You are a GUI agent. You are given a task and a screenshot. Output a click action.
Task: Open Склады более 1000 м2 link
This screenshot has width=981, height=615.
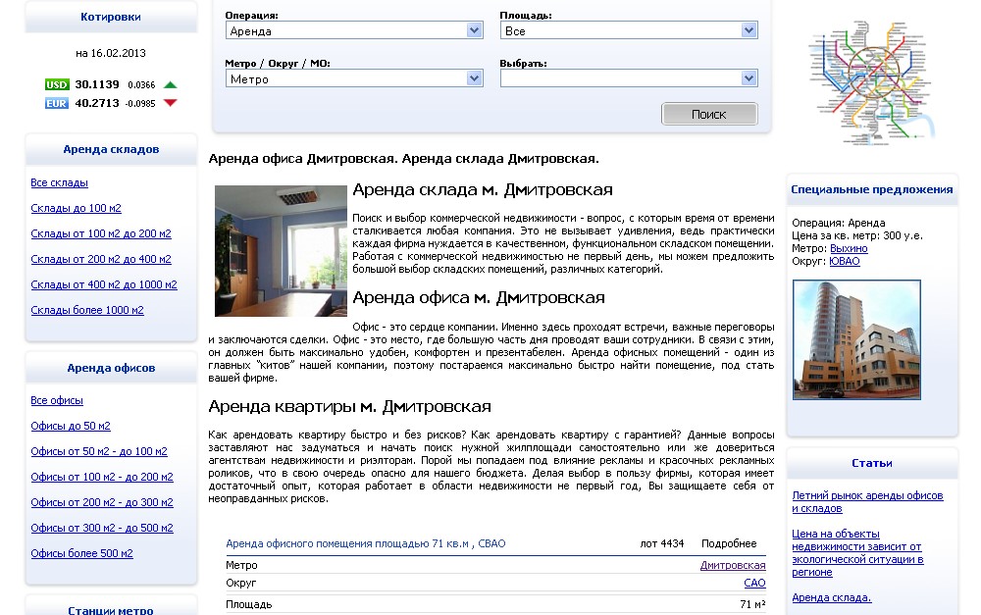click(x=87, y=310)
